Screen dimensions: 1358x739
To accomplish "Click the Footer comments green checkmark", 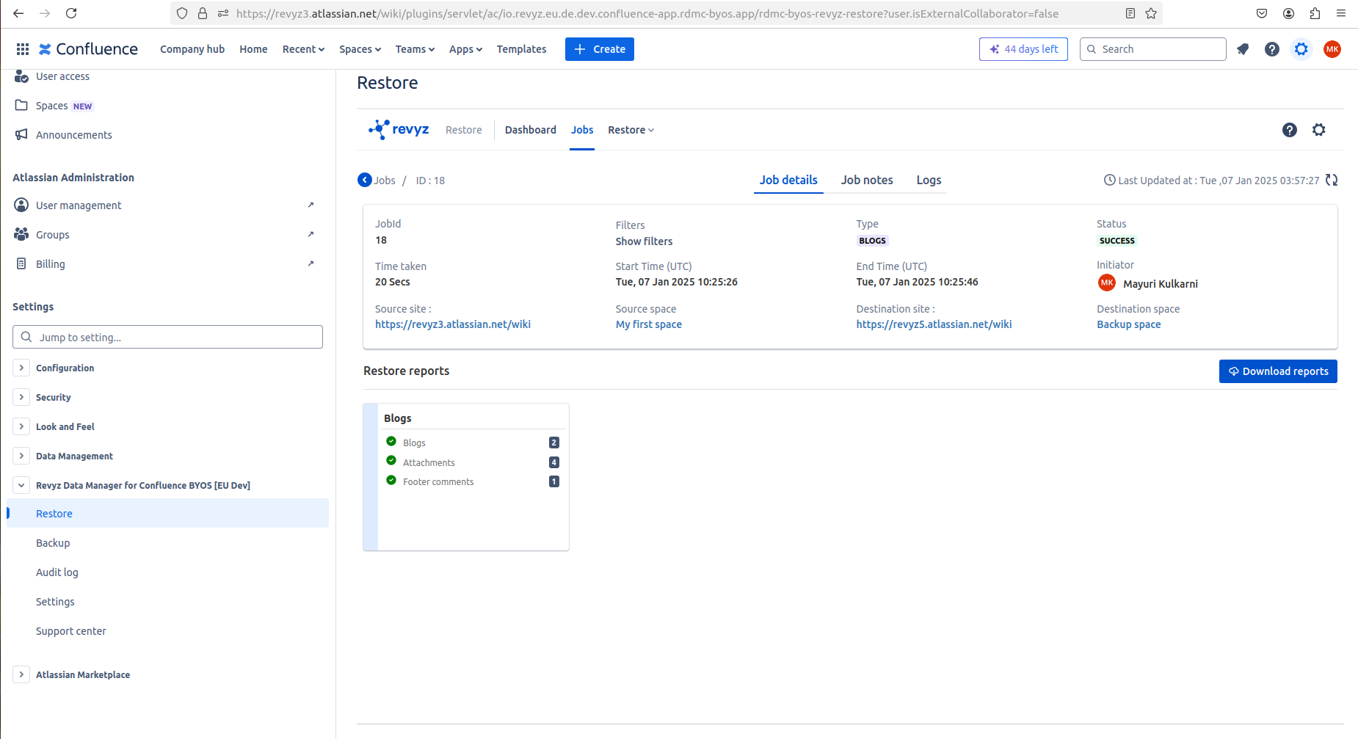I will click(x=391, y=480).
